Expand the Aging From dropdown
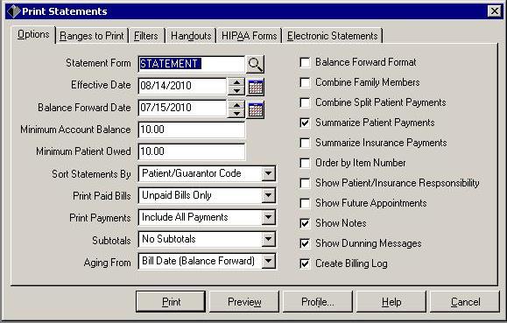Image resolution: width=507 pixels, height=323 pixels. pyautogui.click(x=268, y=261)
